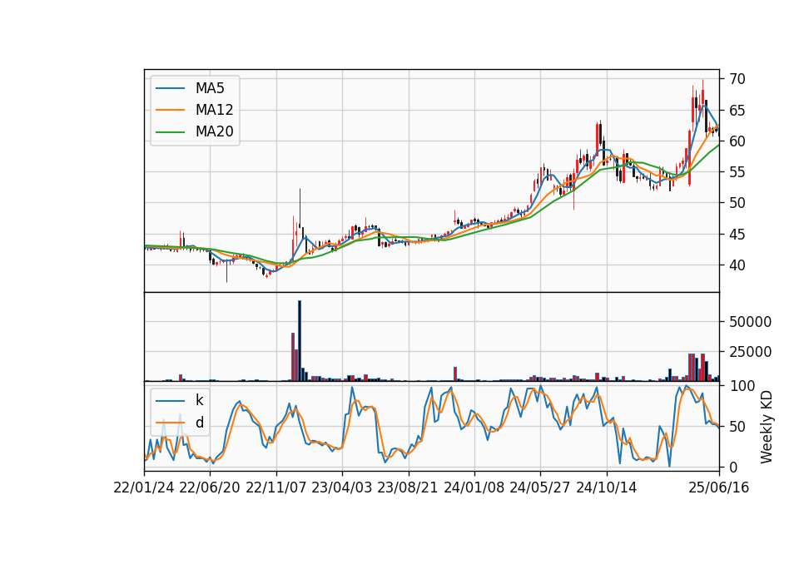Click the MA12 legend label
This screenshot has width=799, height=574.
pyautogui.click(x=214, y=110)
